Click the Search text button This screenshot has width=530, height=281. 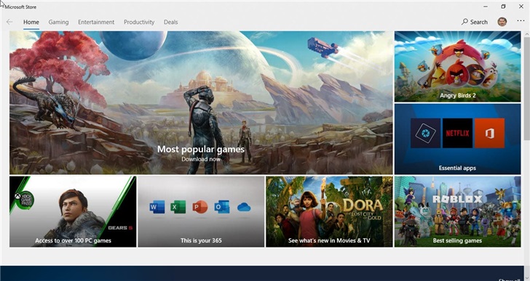(478, 22)
